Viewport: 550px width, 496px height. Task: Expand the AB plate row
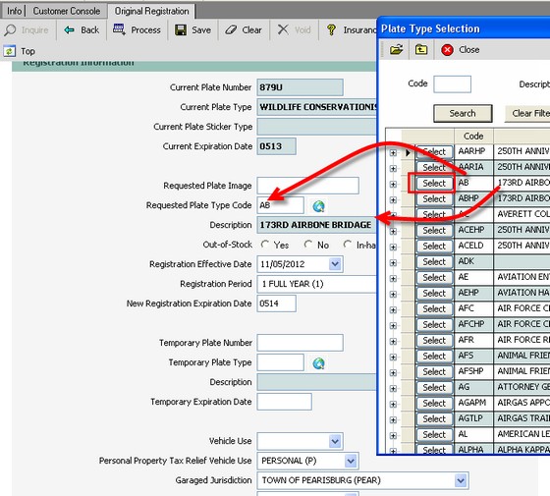[x=393, y=185]
